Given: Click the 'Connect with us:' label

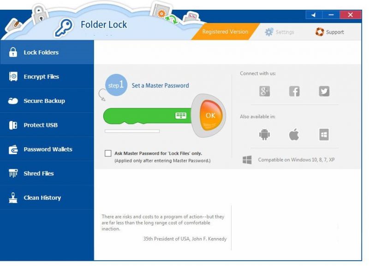Looking at the screenshot, I should [x=258, y=73].
